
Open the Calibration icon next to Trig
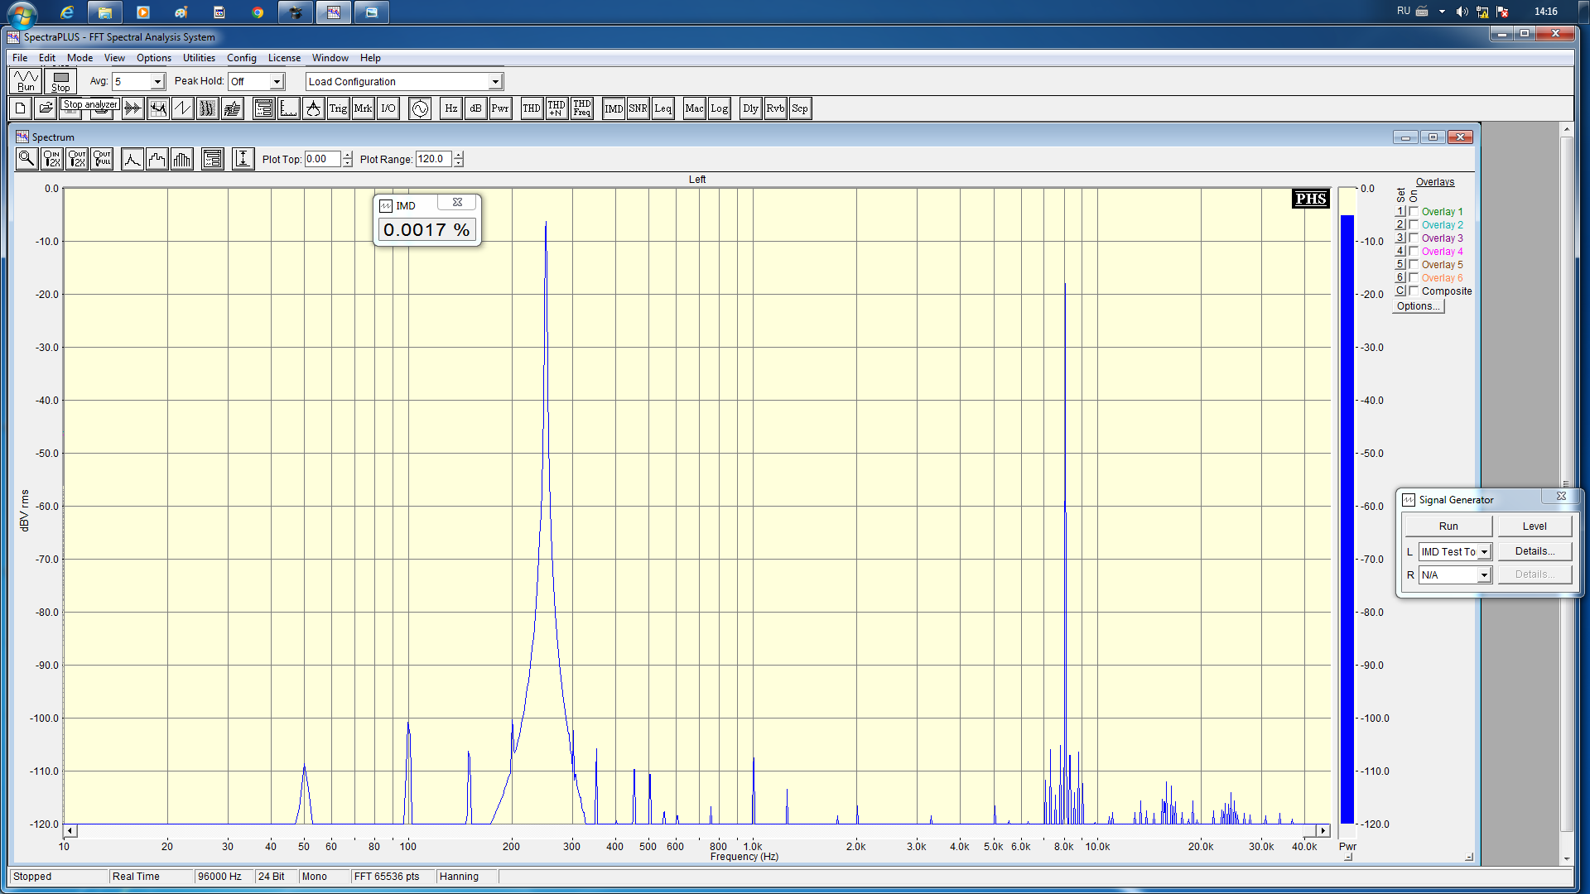point(313,108)
